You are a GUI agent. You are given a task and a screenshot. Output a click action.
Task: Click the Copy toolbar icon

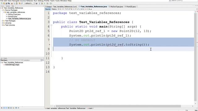[14, 3]
